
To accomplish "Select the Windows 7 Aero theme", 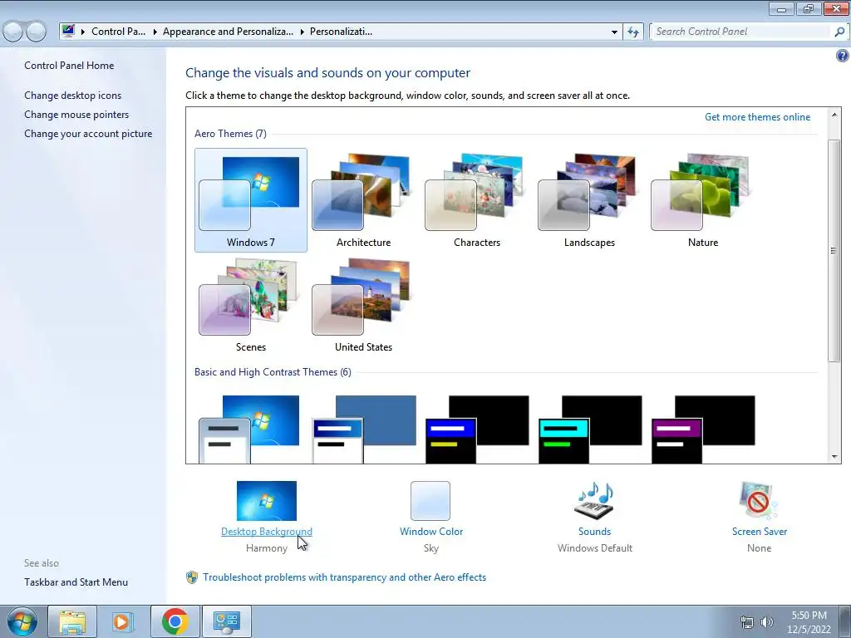I will pos(251,200).
